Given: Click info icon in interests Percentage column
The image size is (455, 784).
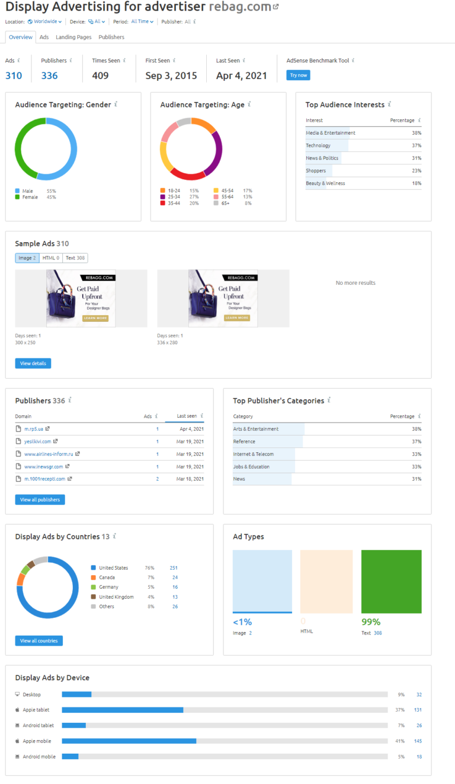Looking at the screenshot, I should coord(419,120).
